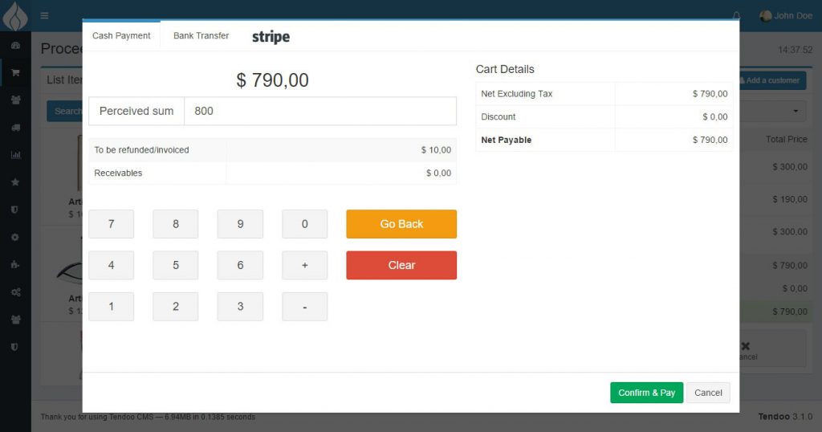The height and width of the screenshot is (432, 822).
Task: Click the Perceived sum input field
Action: coord(320,111)
